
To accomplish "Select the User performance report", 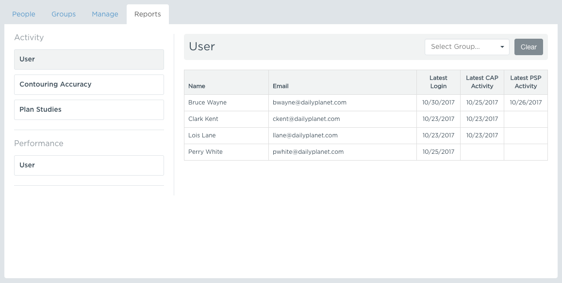I will 89,165.
